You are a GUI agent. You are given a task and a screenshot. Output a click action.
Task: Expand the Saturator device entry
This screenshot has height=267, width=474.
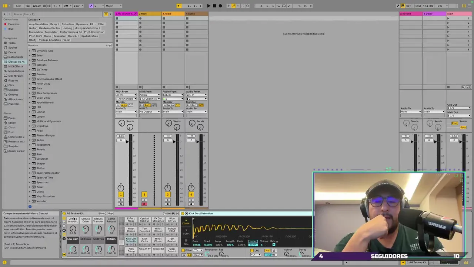tap(30, 159)
